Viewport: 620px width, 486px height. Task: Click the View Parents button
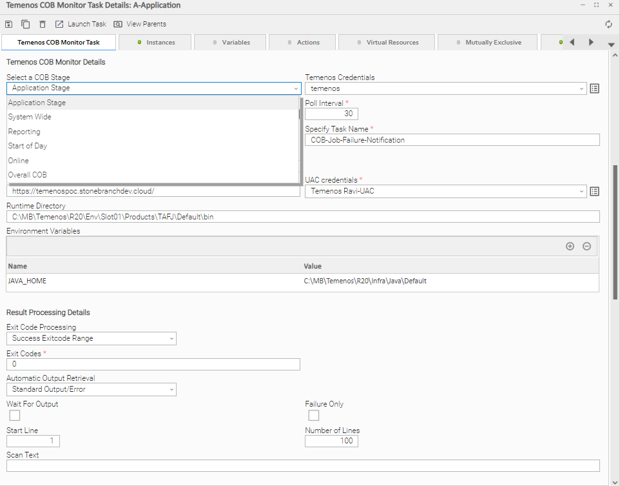click(140, 24)
